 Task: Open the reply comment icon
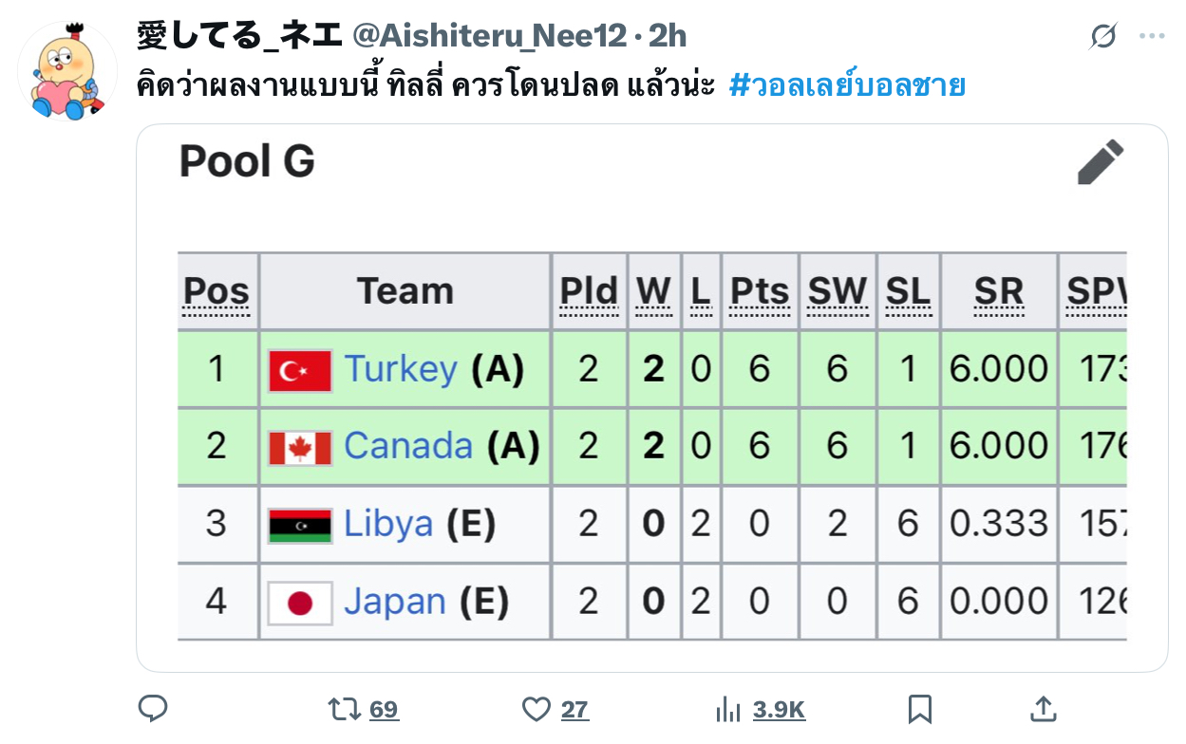click(153, 709)
